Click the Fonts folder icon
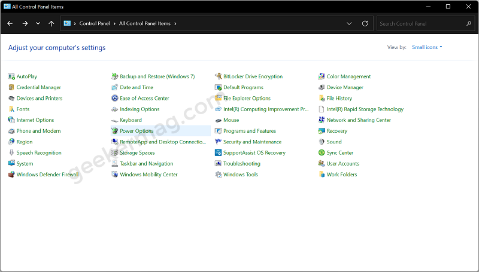Image resolution: width=479 pixels, height=272 pixels. tap(11, 109)
